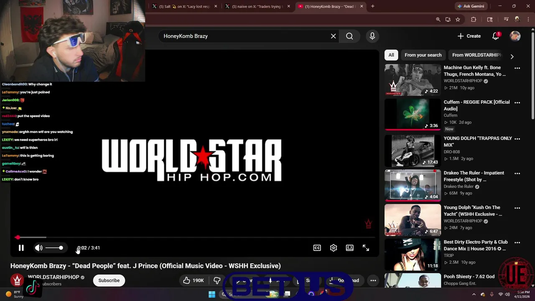Screen dimensions: 535x301
Task: Open the Create menu
Action: click(469, 36)
